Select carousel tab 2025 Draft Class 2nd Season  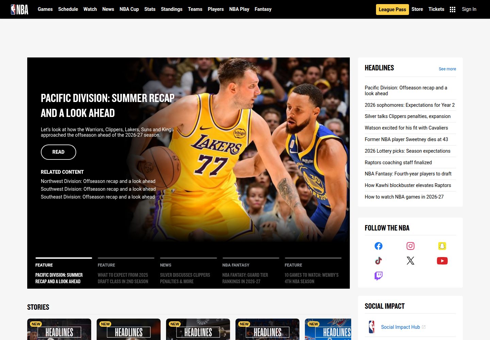126,272
